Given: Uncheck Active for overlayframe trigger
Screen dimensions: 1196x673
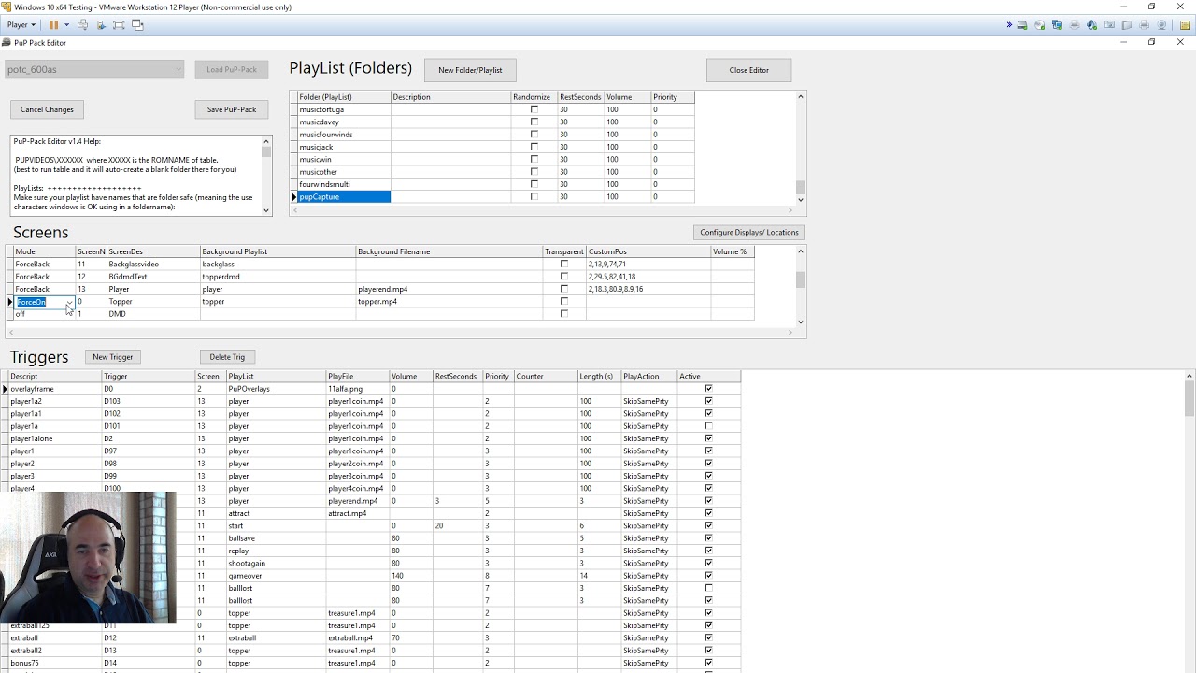Looking at the screenshot, I should (x=708, y=389).
